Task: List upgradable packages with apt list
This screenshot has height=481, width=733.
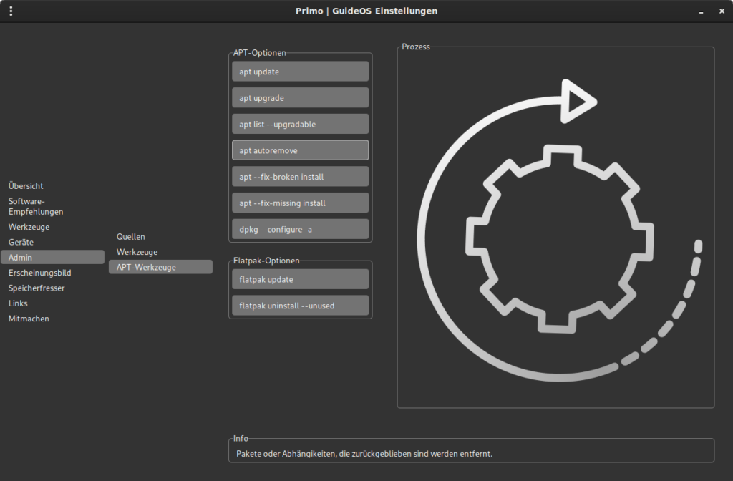Action: 300,124
